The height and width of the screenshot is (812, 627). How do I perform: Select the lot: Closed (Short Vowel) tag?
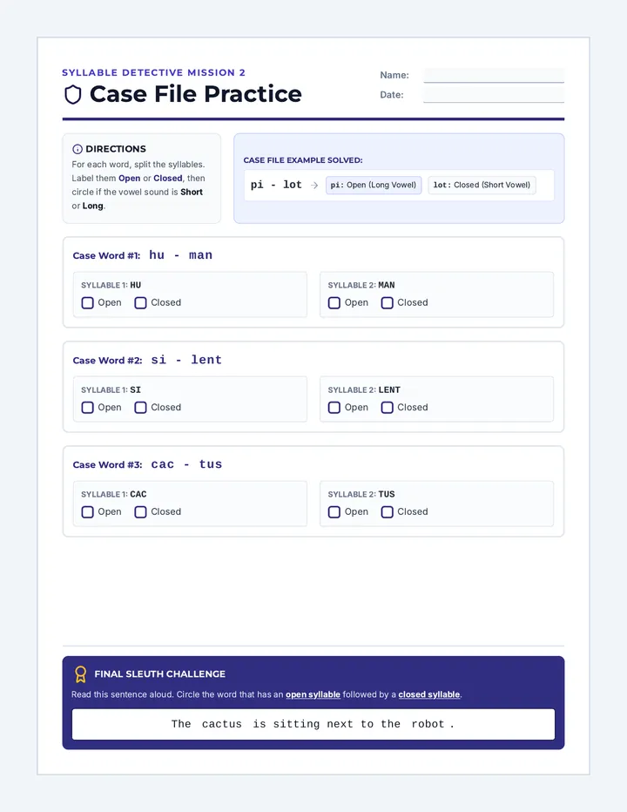point(482,185)
